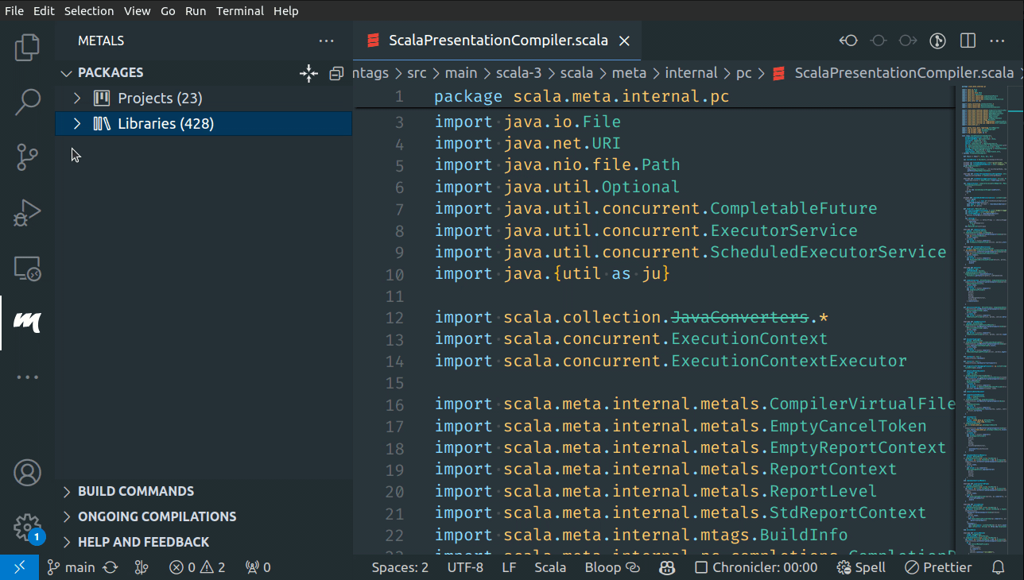This screenshot has width=1024, height=580.
Task: Open the Source Control view
Action: point(27,157)
